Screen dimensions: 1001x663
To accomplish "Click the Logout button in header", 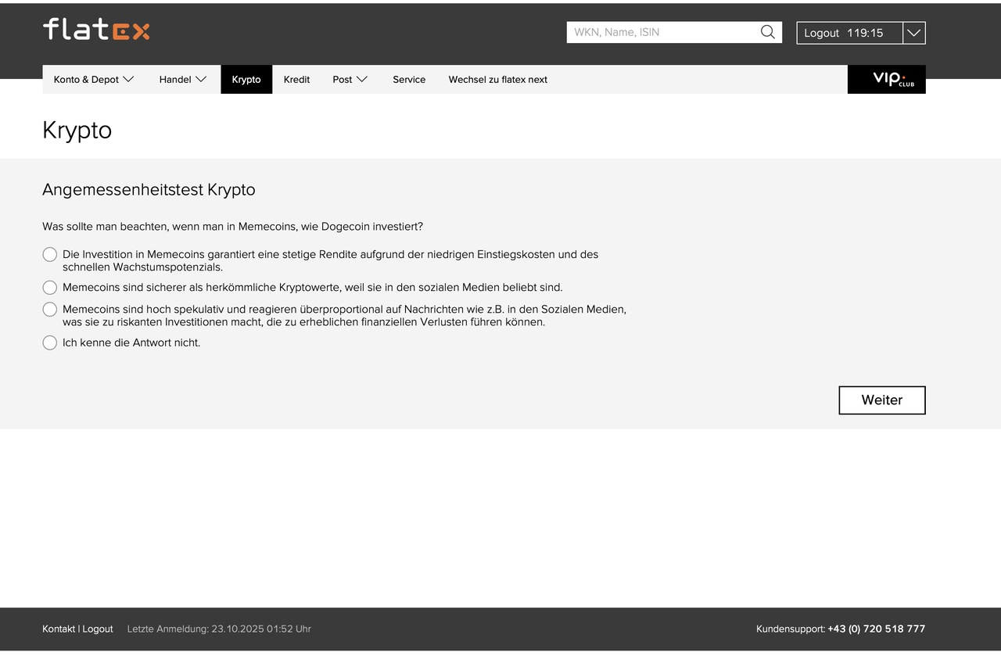I will pyautogui.click(x=821, y=33).
